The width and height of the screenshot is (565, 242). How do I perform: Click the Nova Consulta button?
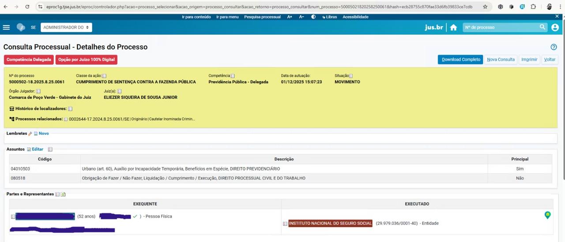tap(501, 60)
